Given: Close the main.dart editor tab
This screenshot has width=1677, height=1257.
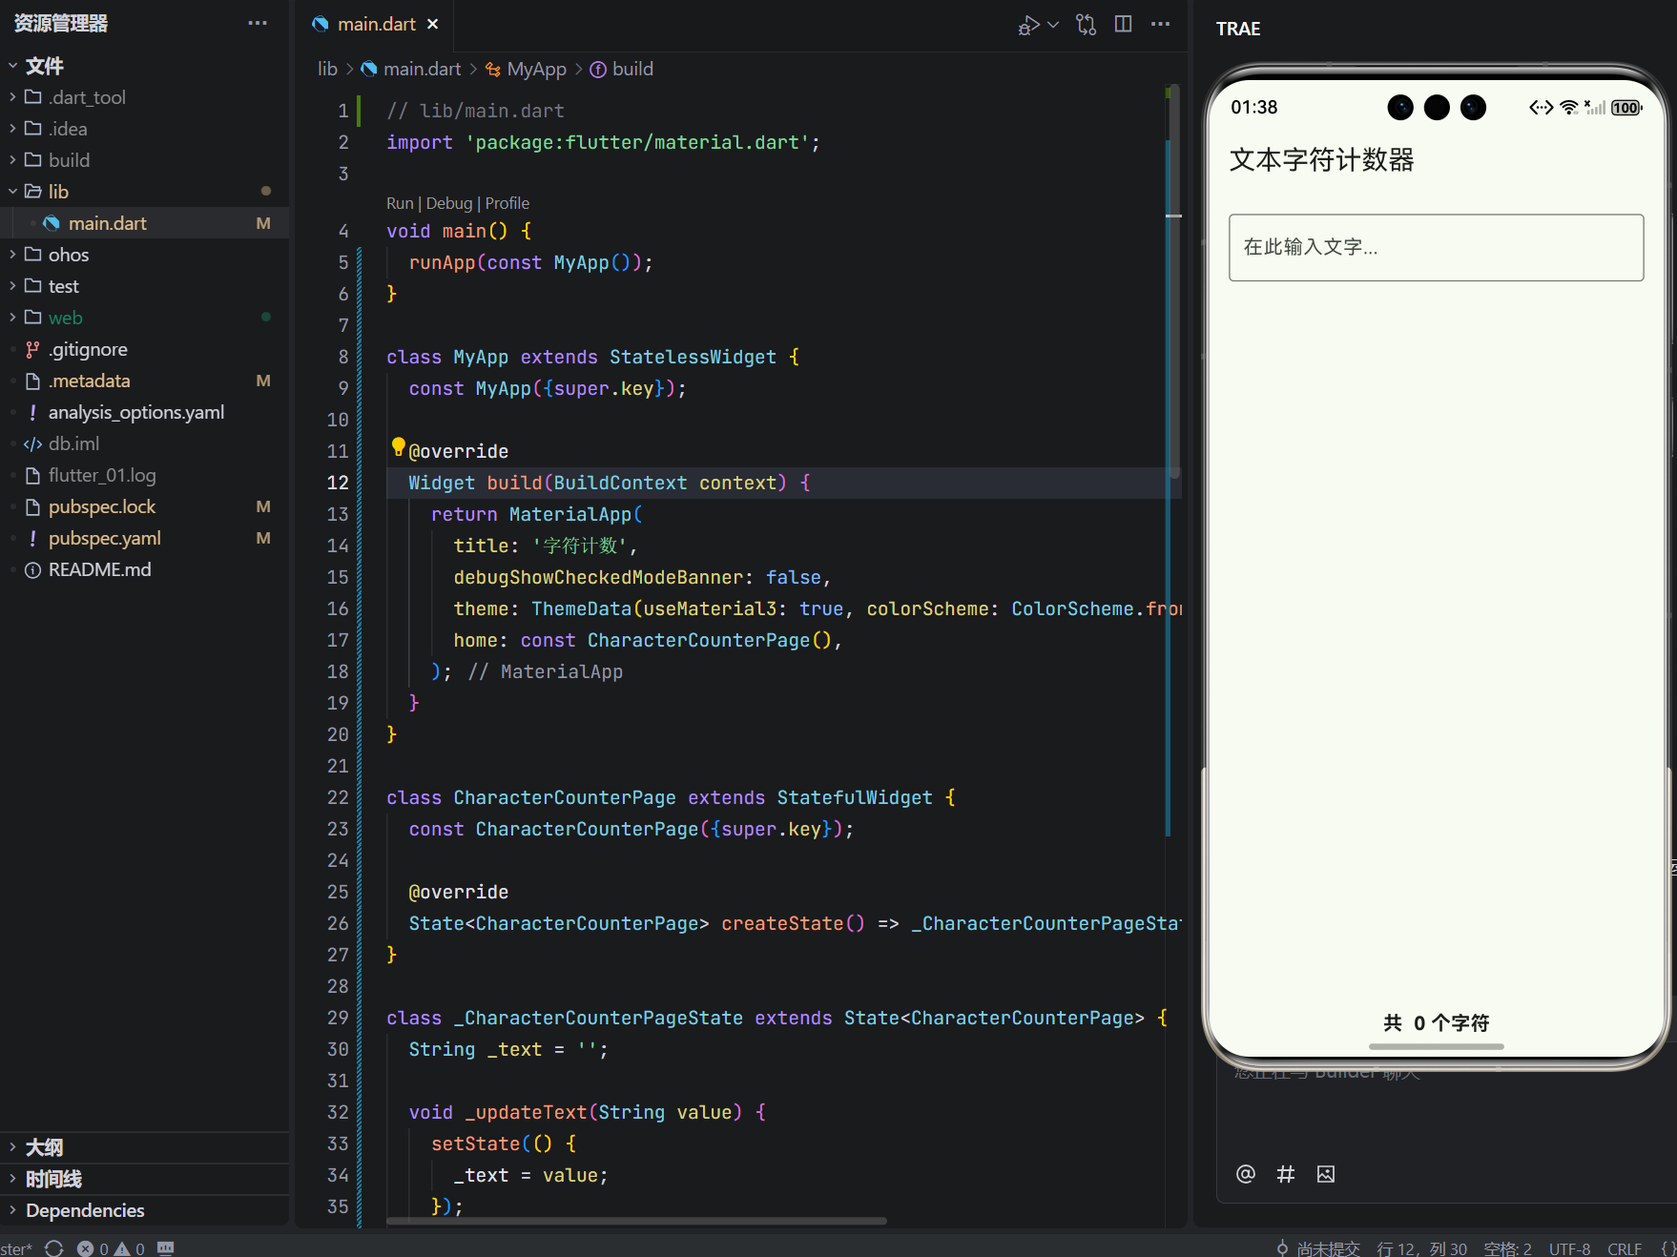Looking at the screenshot, I should 433,24.
